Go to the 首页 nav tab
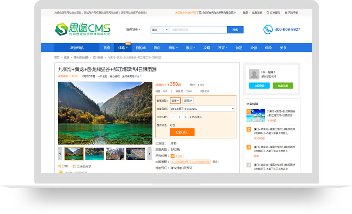The image size is (352, 214). pos(107,48)
